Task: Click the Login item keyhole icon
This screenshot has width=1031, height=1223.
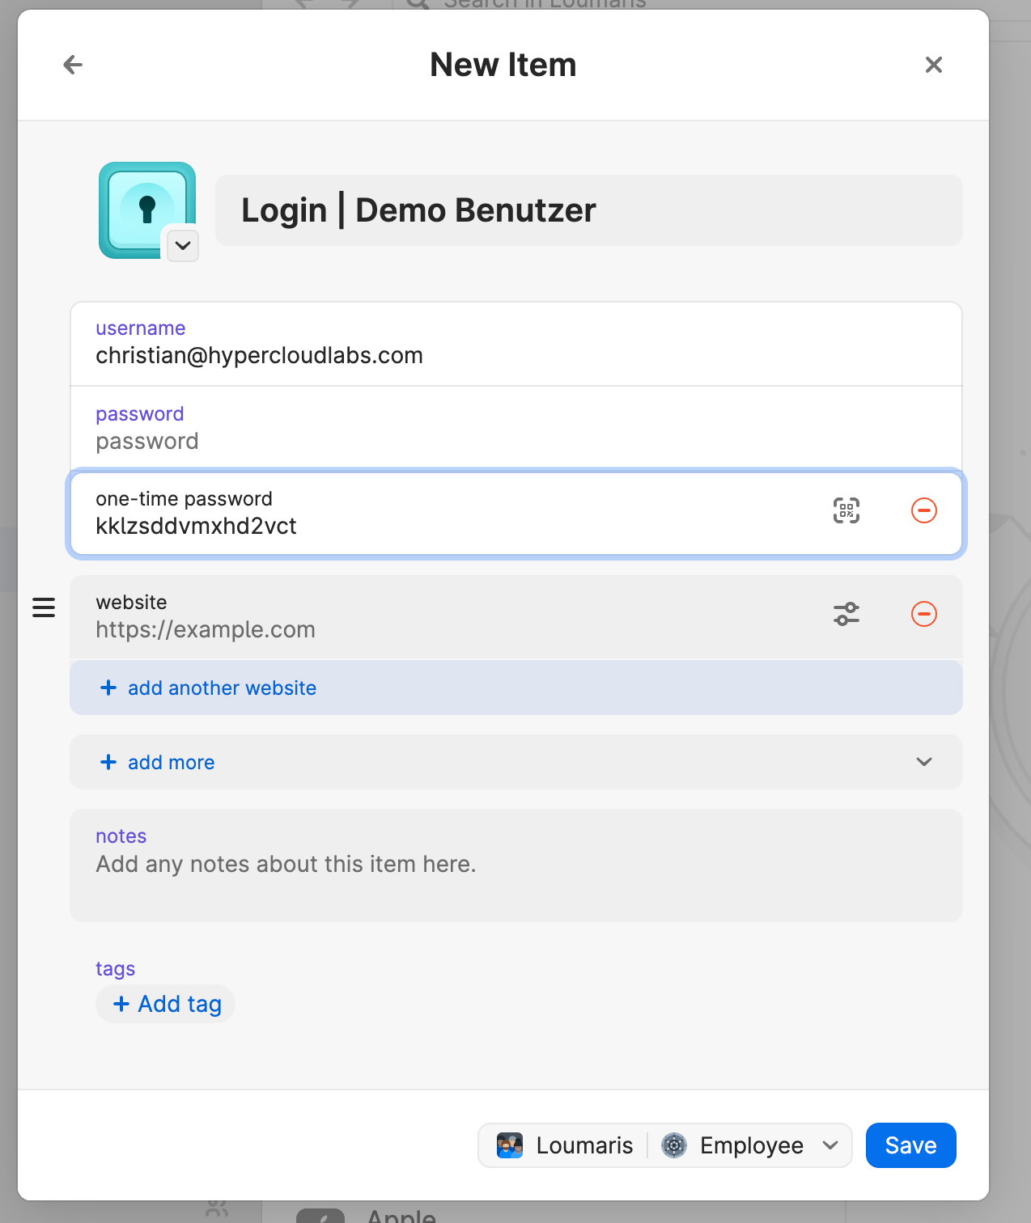Action: [146, 208]
